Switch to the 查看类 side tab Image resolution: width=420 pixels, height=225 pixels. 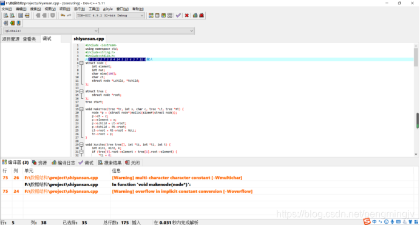tap(29, 39)
